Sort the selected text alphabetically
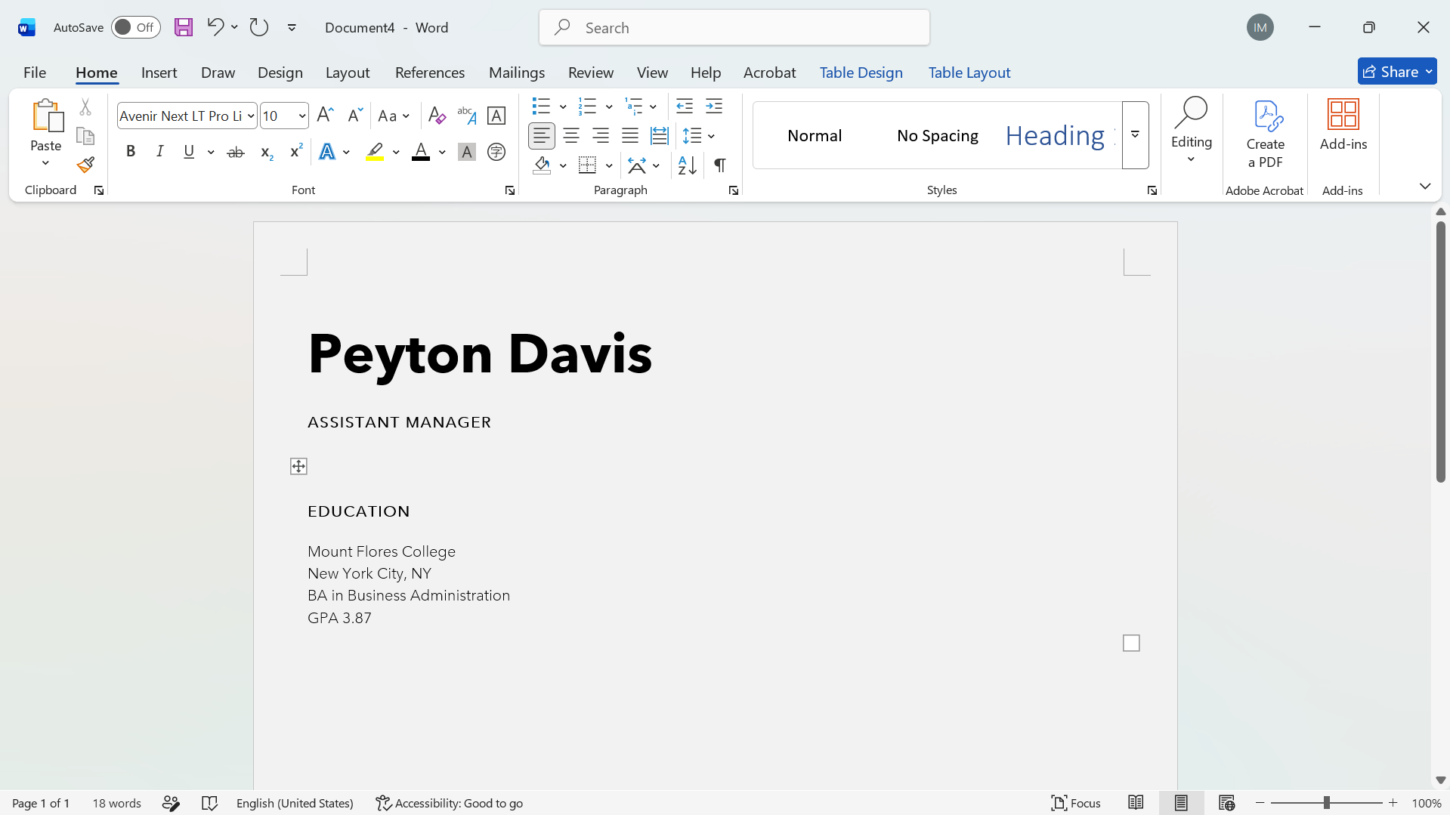Viewport: 1450px width, 815px height. click(688, 165)
